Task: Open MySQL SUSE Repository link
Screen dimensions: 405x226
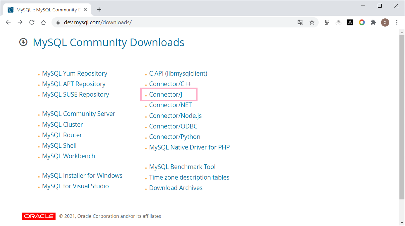Action: click(x=75, y=94)
